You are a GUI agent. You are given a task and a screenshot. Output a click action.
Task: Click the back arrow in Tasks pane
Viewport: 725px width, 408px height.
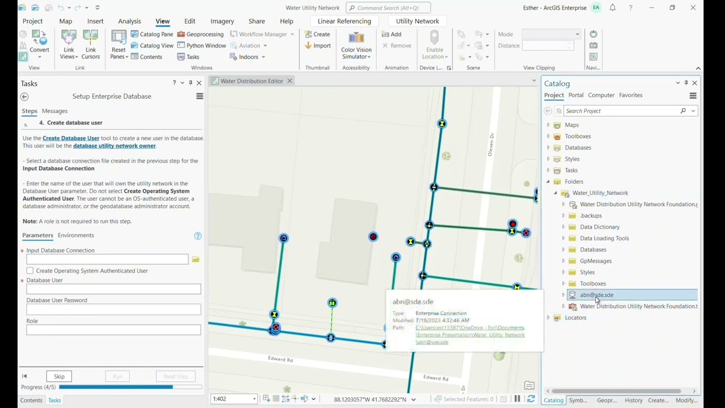tap(24, 96)
